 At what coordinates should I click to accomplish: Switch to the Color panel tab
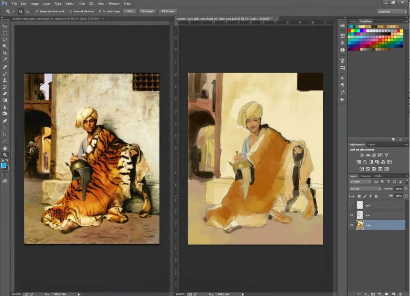pyautogui.click(x=353, y=21)
